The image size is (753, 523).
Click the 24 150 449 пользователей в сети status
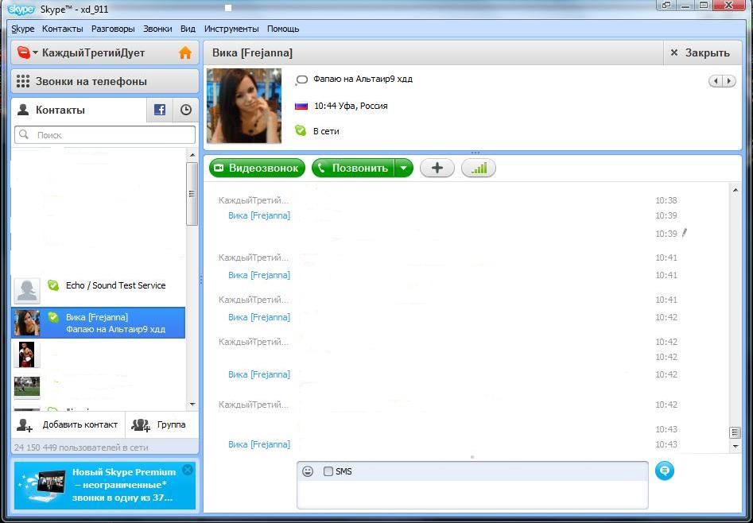pos(81,447)
